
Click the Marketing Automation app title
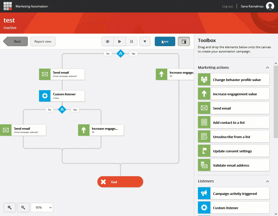point(32,6)
